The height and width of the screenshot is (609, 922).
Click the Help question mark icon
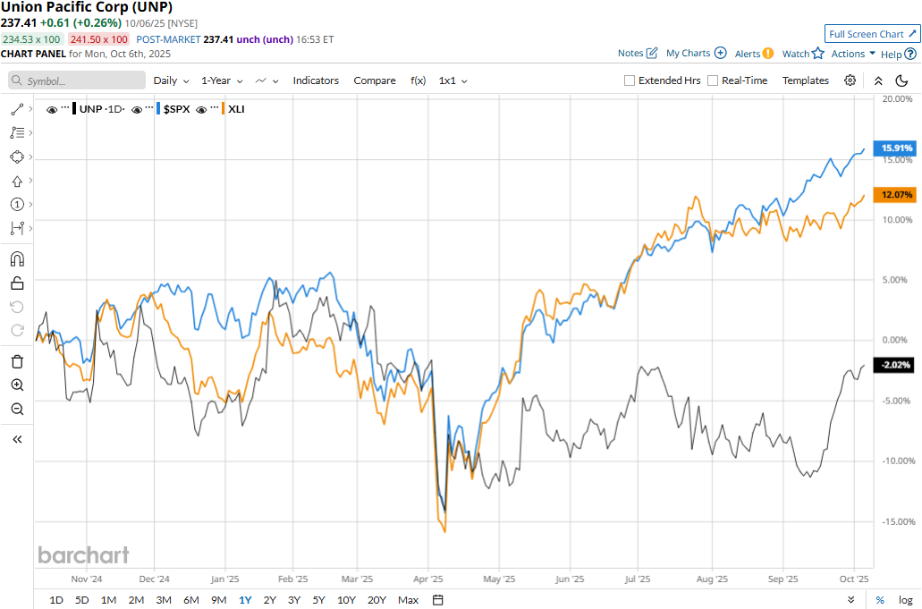click(910, 54)
